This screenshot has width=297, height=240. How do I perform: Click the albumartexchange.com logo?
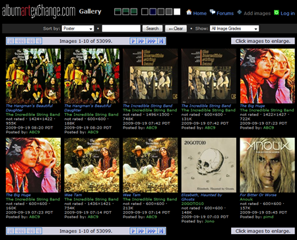pyautogui.click(x=39, y=11)
